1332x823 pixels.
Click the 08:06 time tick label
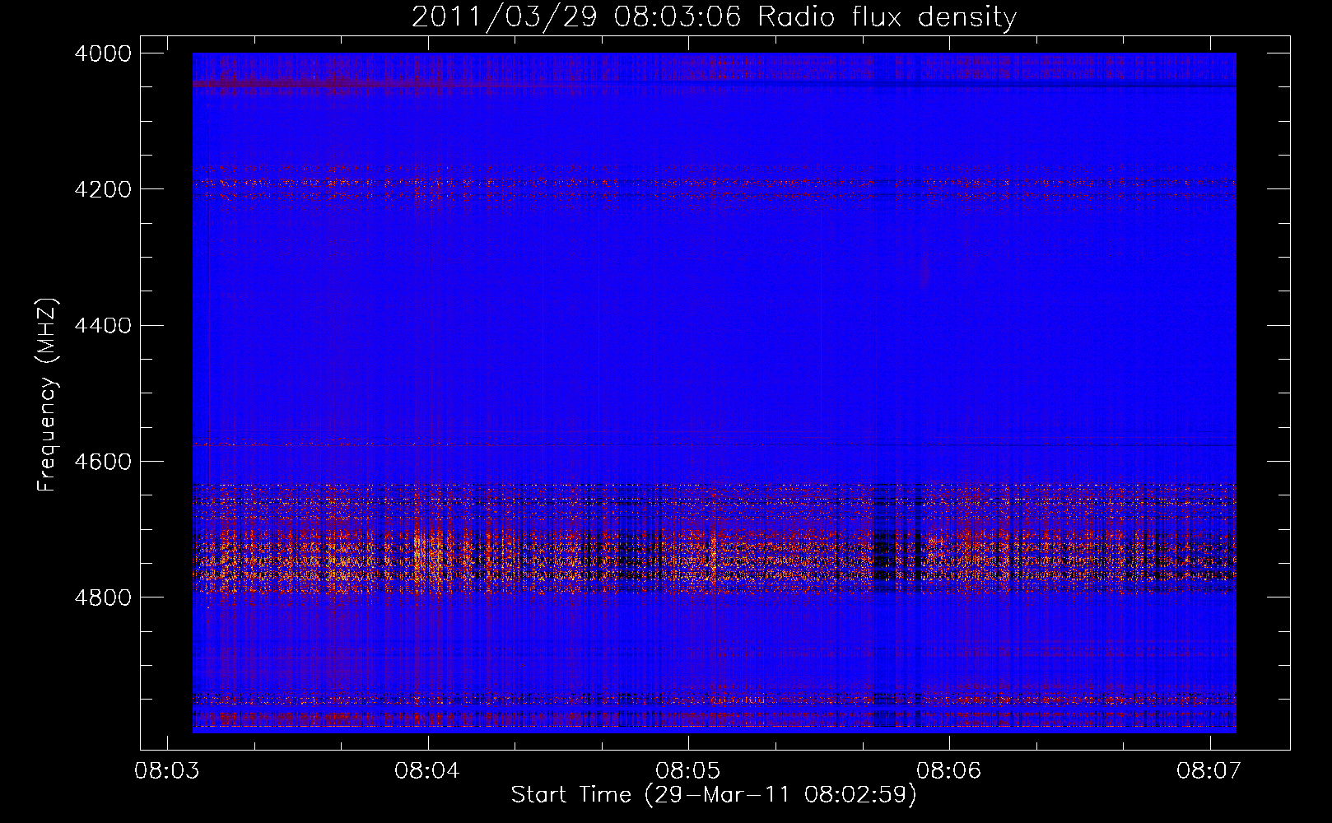[x=949, y=771]
